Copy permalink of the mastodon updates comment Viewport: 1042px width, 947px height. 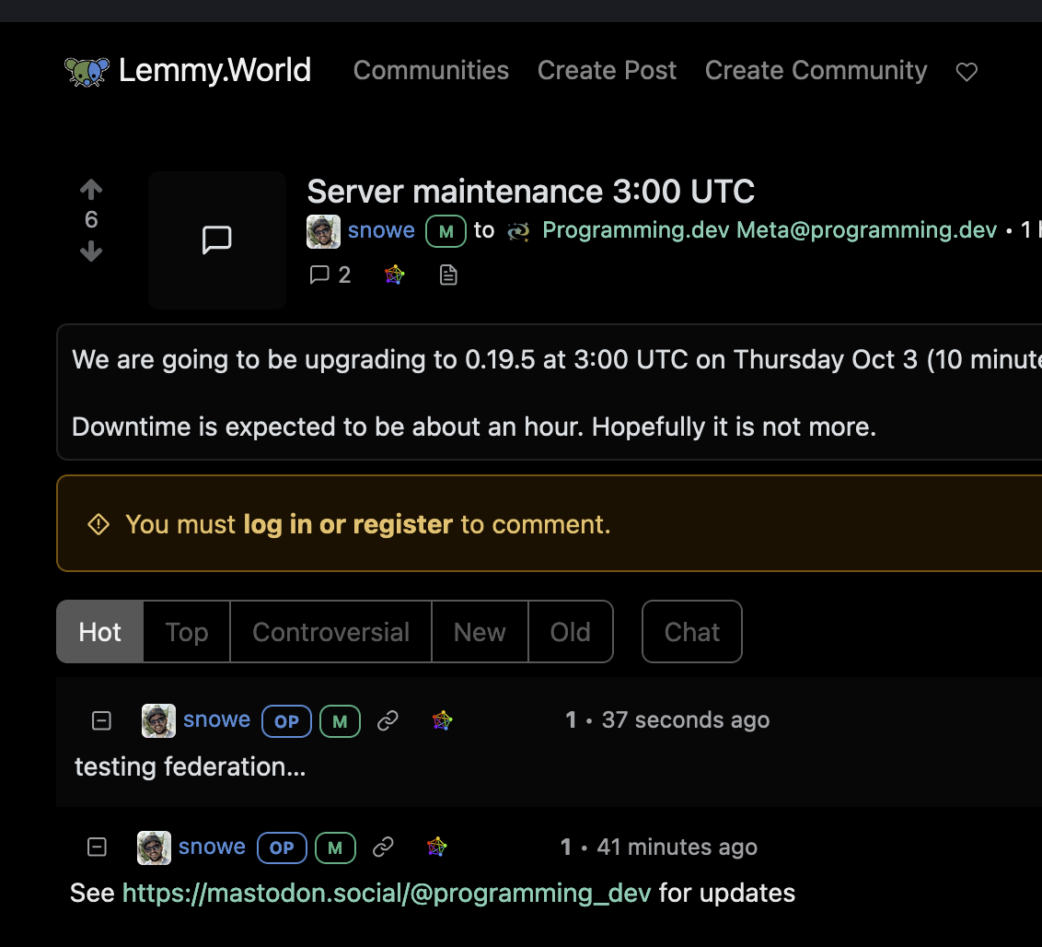click(x=383, y=848)
